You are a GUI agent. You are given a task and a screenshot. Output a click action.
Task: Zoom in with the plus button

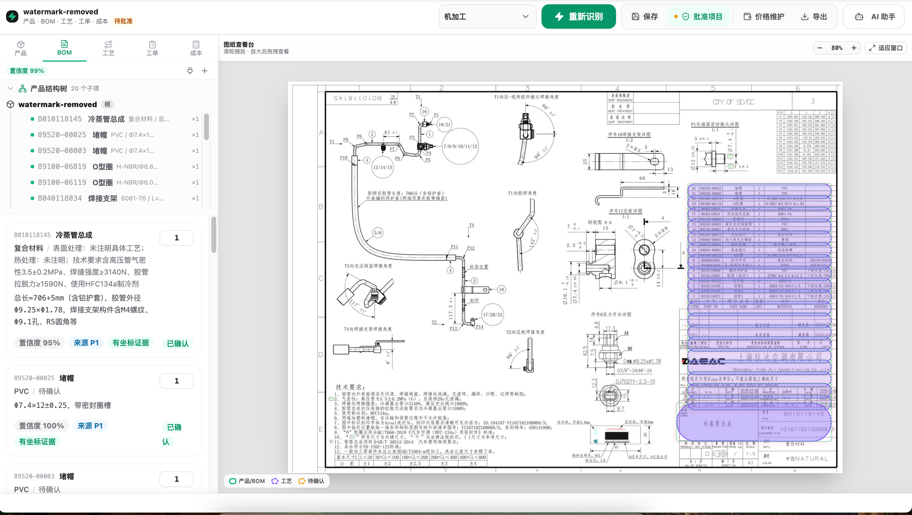pos(854,48)
